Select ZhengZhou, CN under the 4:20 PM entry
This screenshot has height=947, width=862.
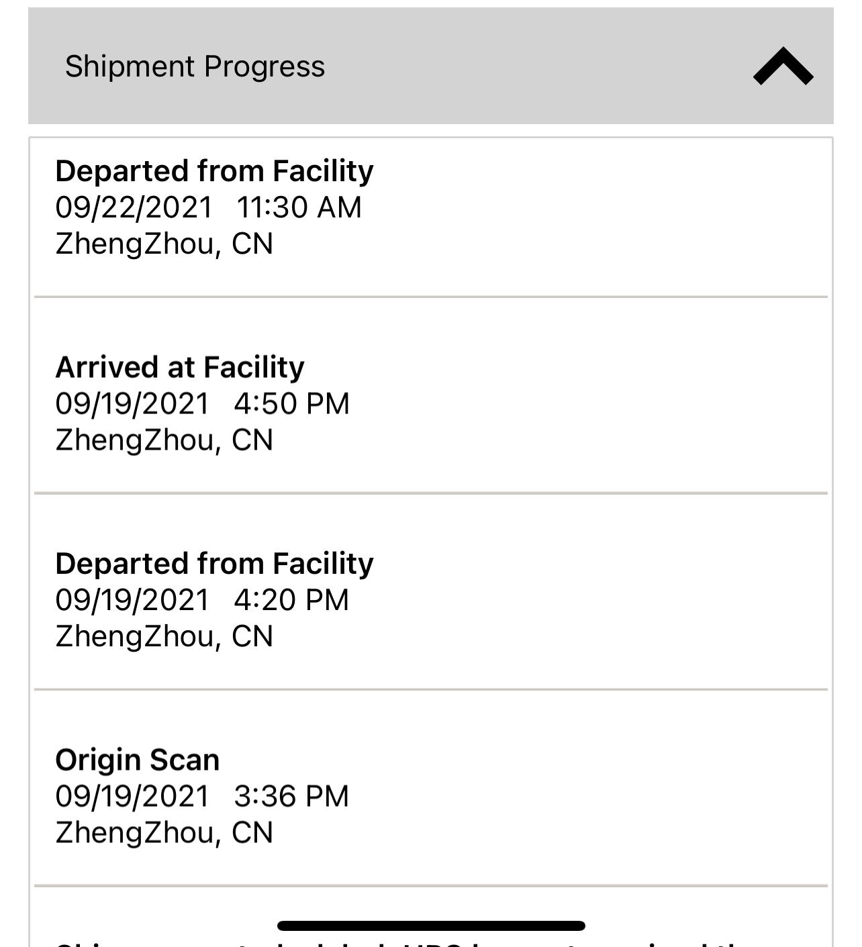click(x=164, y=636)
